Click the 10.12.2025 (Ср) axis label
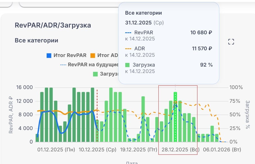Screen dimensions: 255x164 (x=97, y=149)
